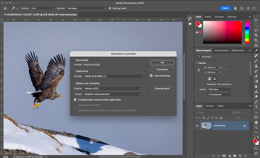Viewport: 260px width, 158px height.
Task: Select the Eraser tool
Action: (256, 76)
